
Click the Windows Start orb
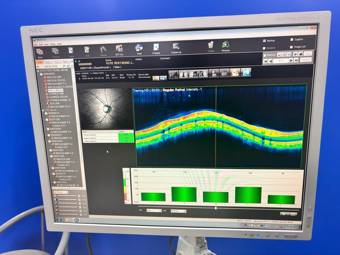[x=59, y=220]
